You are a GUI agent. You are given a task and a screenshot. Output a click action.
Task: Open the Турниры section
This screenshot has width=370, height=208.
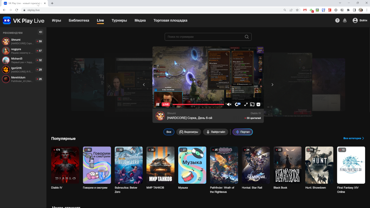tap(119, 21)
